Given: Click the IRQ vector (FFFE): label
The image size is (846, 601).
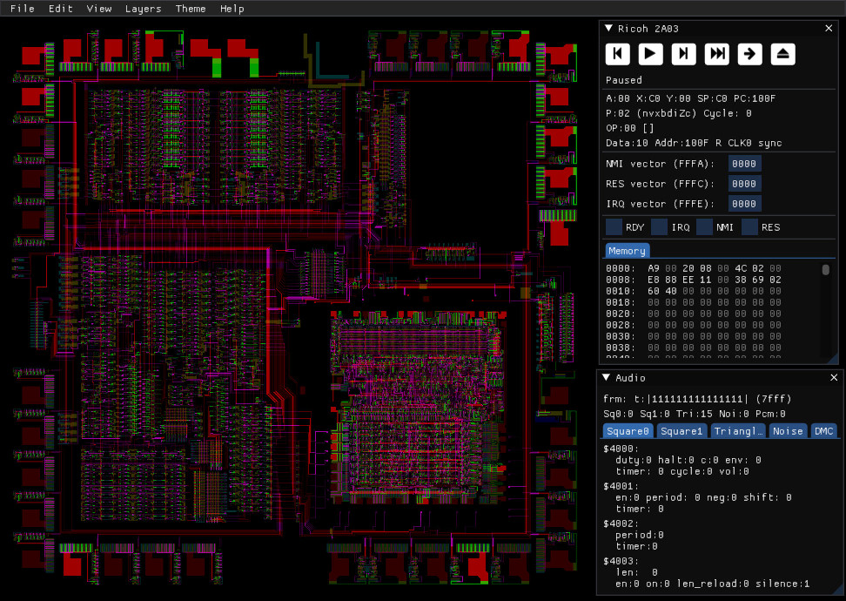Looking at the screenshot, I should (x=660, y=204).
